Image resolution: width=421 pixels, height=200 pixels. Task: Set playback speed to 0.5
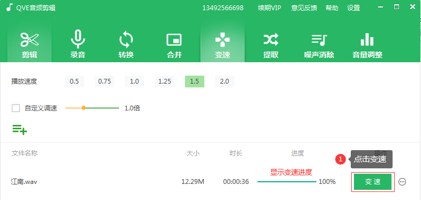[x=75, y=82]
